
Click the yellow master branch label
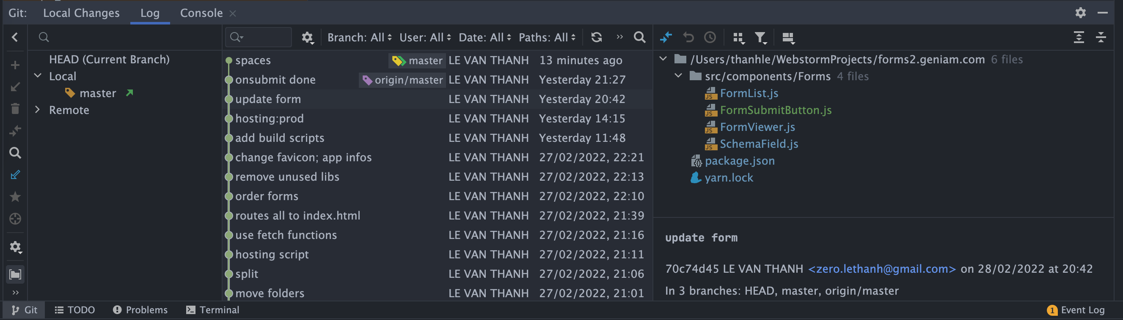pyautogui.click(x=417, y=60)
